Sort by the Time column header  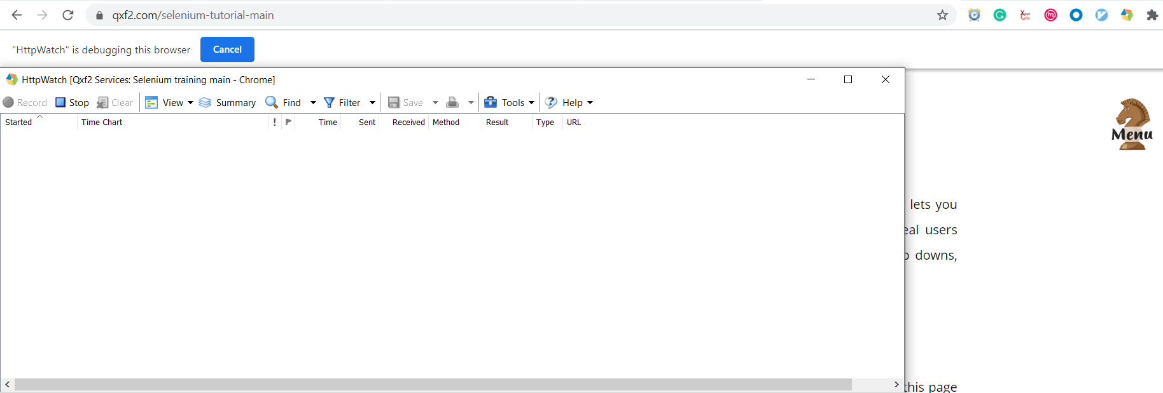[x=318, y=122]
